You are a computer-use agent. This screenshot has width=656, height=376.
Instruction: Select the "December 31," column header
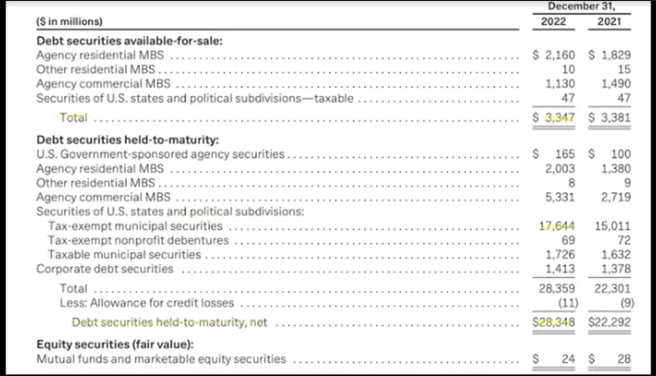[582, 5]
